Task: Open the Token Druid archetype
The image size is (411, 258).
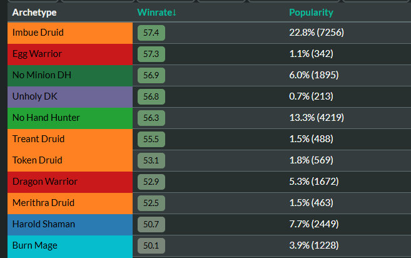Action: pyautogui.click(x=70, y=160)
